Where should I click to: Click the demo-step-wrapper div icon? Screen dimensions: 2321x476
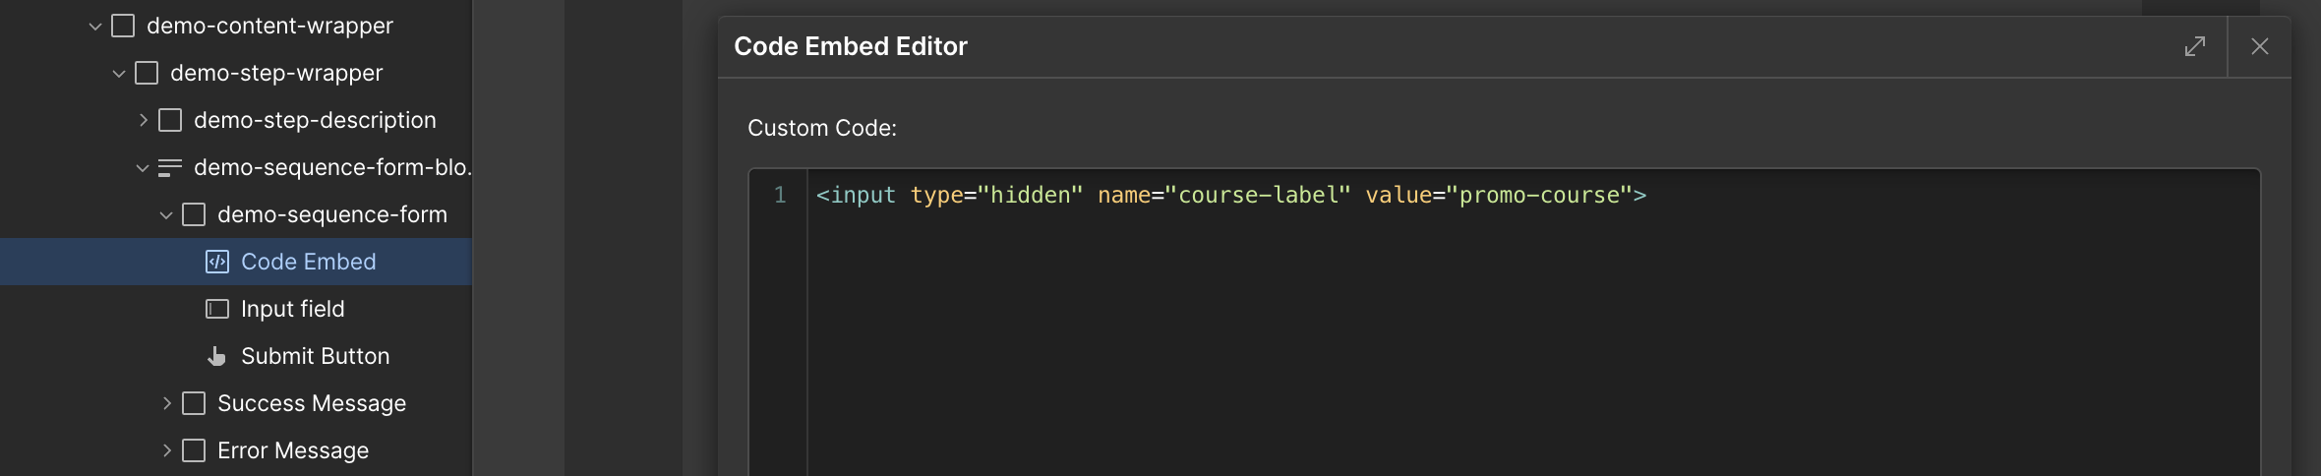[x=147, y=73]
